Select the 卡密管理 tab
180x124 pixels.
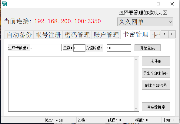click(135, 34)
